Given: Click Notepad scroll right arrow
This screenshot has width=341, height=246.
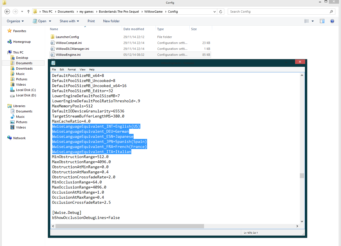Looking at the screenshot, I should point(297,226).
